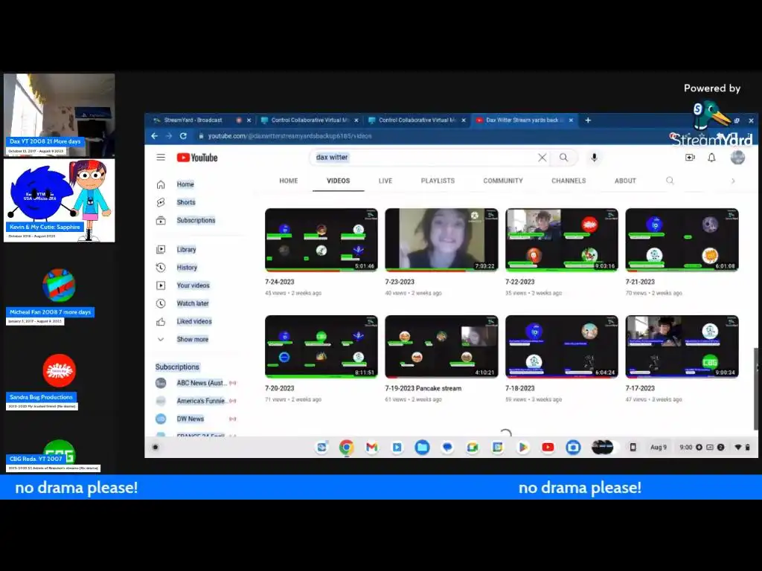Switch to the LIVE channel tab
762x571 pixels.
[x=385, y=181]
